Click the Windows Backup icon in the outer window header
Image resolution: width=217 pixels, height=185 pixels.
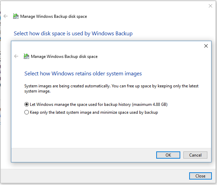pyautogui.click(x=16, y=16)
